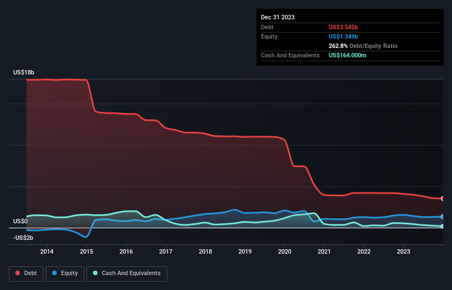Click the red Debt endpoint marker

(443, 198)
